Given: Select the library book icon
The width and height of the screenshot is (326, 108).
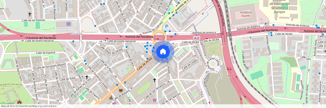Looking at the screenshot, I should tap(121, 91).
